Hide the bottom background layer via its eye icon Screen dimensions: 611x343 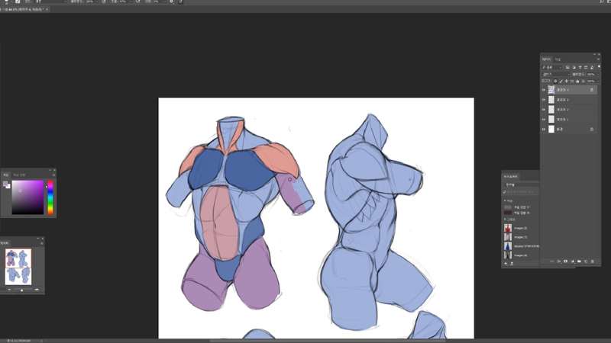coord(544,129)
